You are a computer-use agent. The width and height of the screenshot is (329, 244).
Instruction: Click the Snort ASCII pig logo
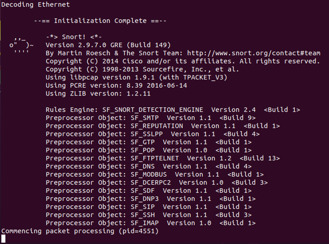tap(21, 45)
